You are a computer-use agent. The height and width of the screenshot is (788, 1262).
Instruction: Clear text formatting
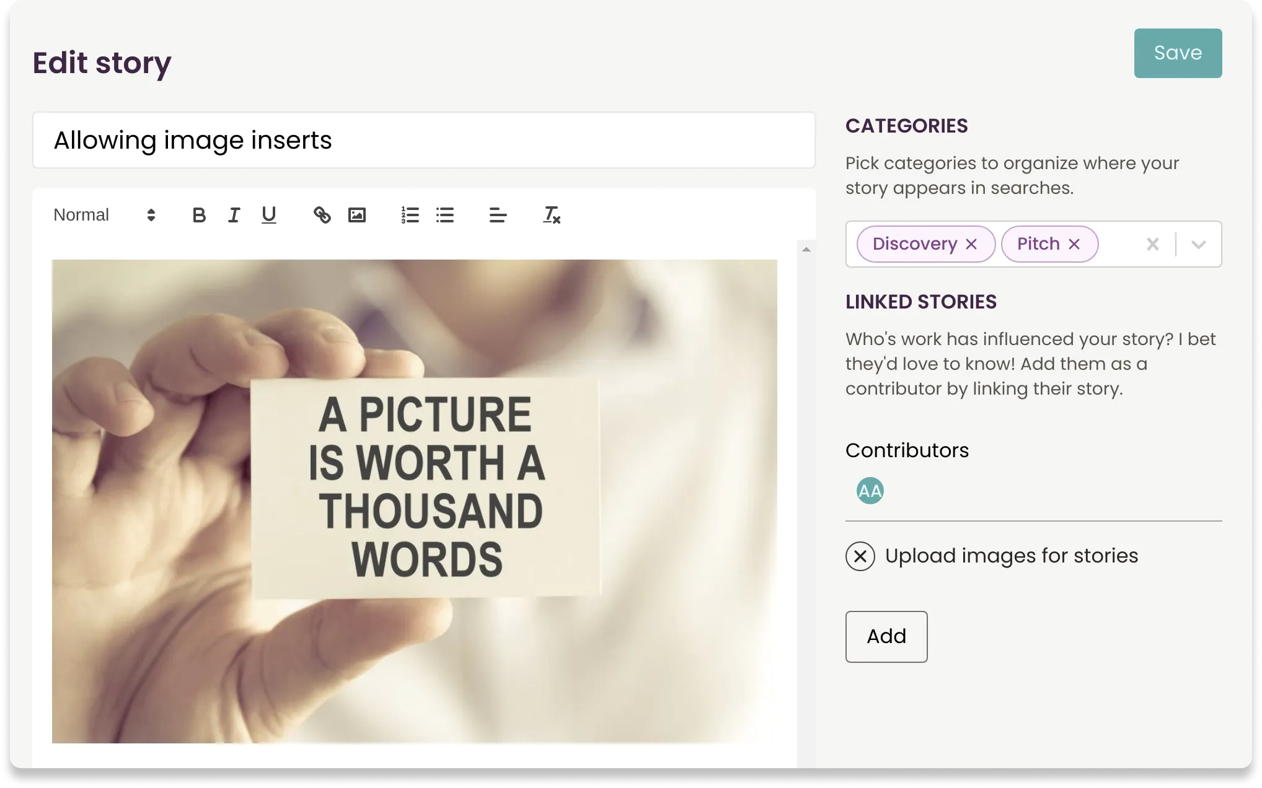(x=551, y=215)
